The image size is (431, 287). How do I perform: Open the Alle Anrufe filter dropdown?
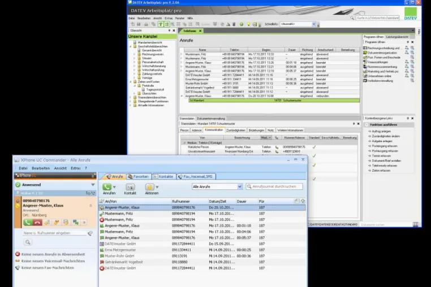point(240,187)
